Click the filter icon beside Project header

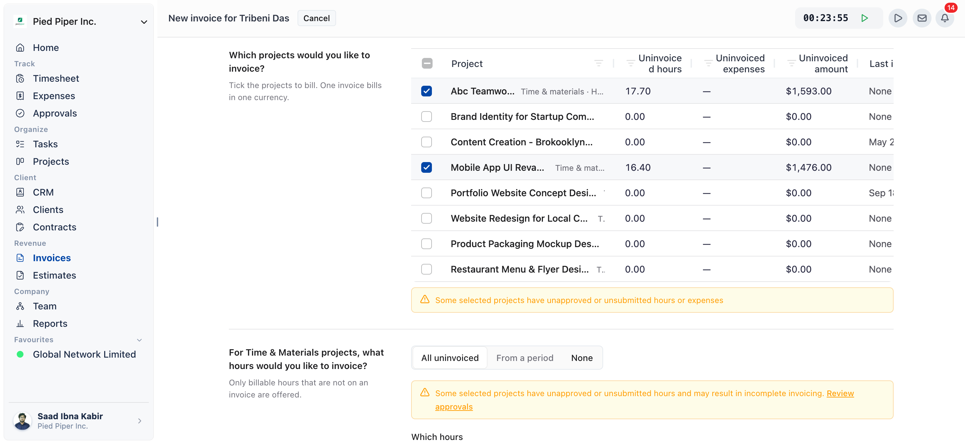click(x=599, y=63)
